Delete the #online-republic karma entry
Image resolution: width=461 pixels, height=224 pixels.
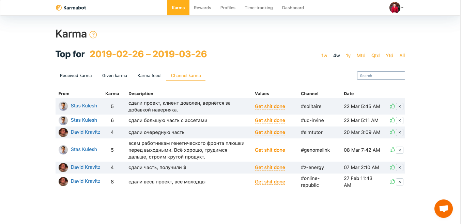tap(400, 182)
